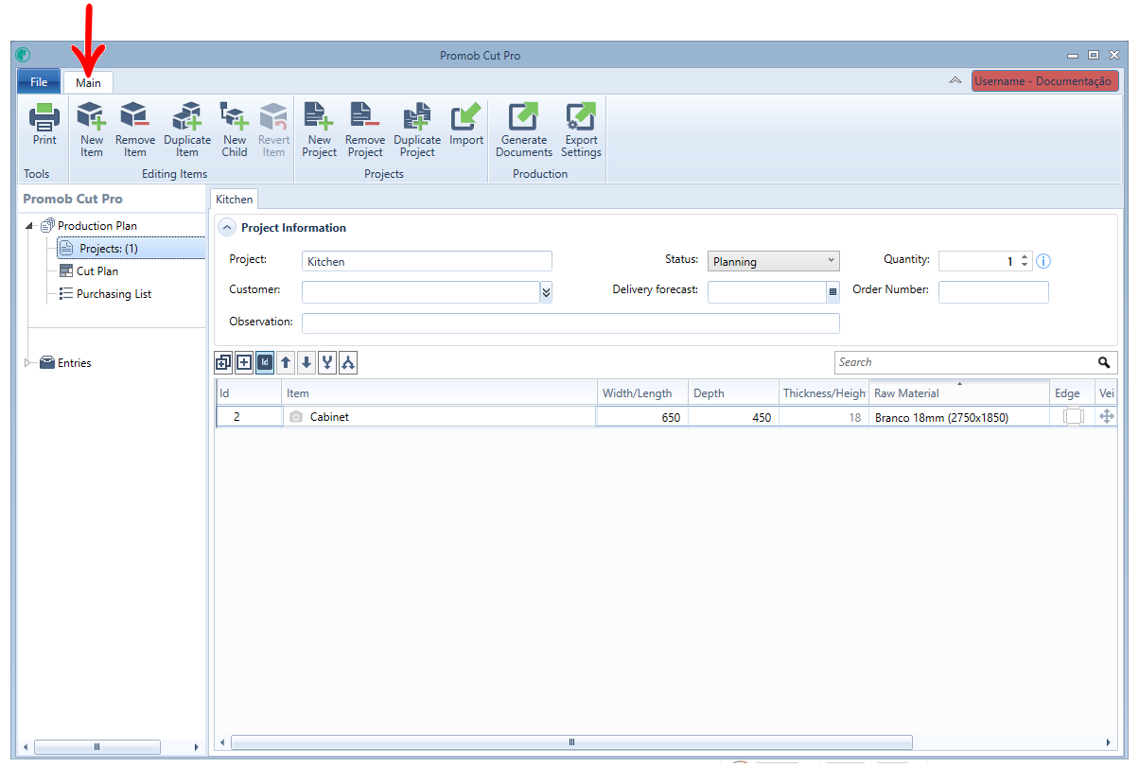Click the Import button
This screenshot has height=767, width=1139.
pos(466,124)
